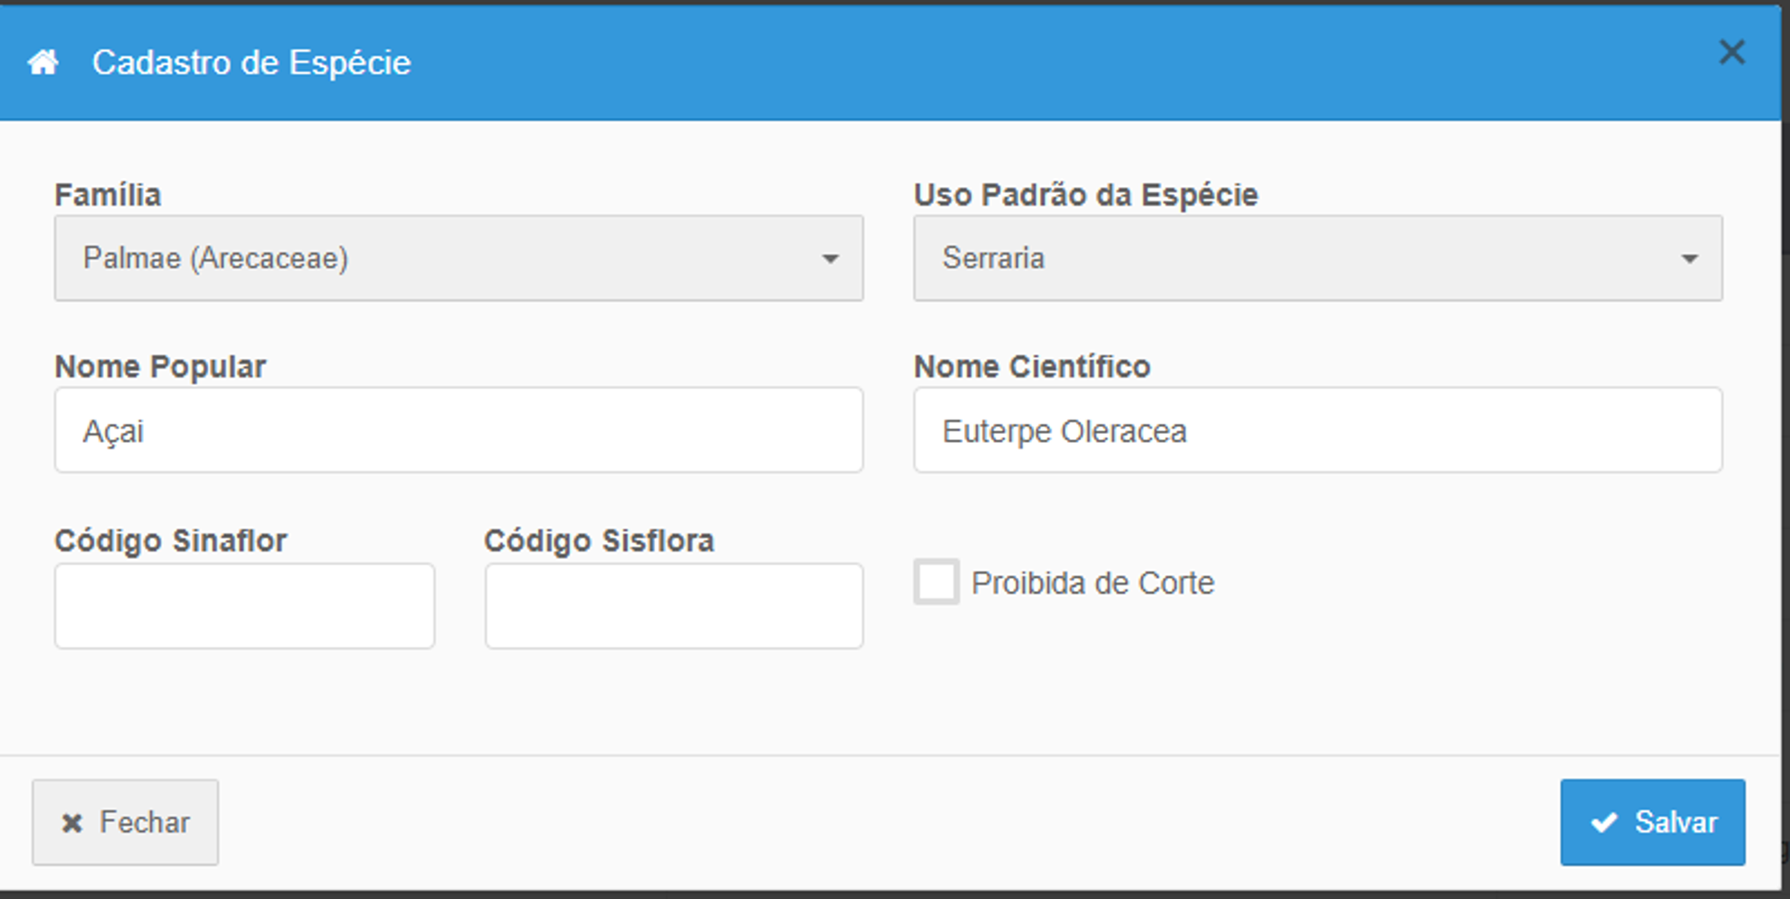Click into the Nome Científico text field
The width and height of the screenshot is (1790, 899).
pos(1317,430)
